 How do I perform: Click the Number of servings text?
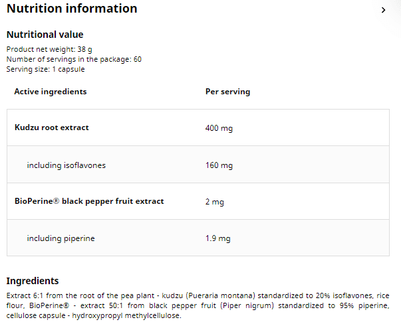[x=74, y=59]
